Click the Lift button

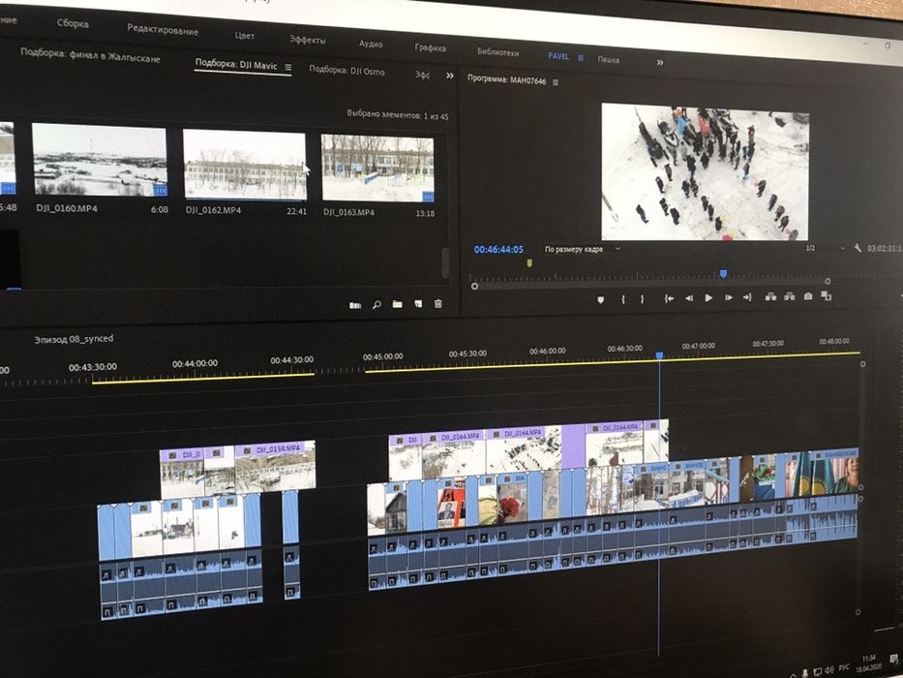click(770, 297)
